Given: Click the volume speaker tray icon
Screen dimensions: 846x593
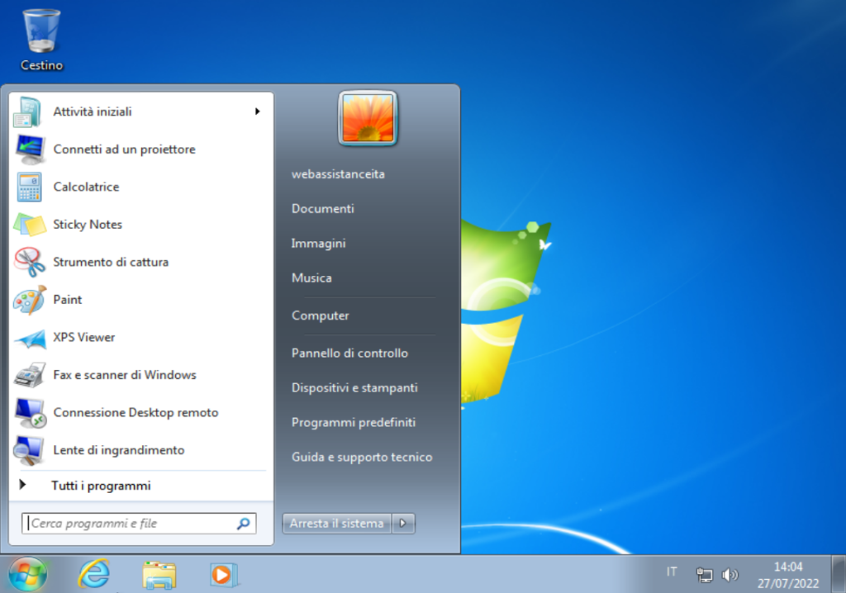Looking at the screenshot, I should tap(730, 575).
